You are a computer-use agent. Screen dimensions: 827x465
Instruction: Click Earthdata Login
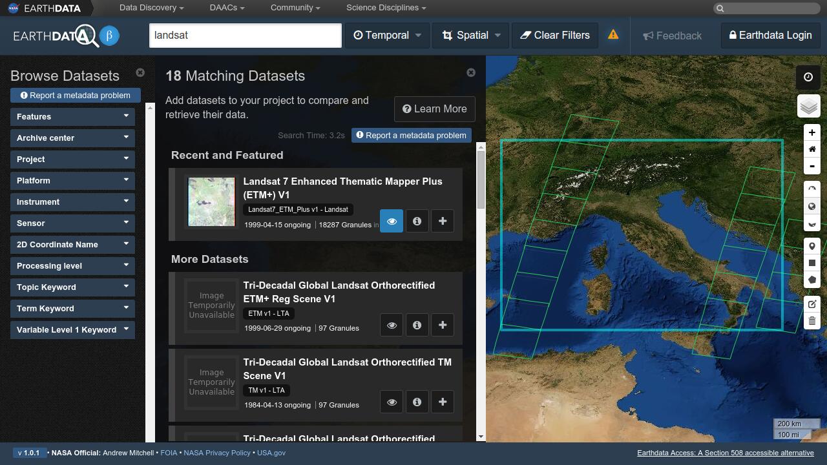click(x=771, y=36)
